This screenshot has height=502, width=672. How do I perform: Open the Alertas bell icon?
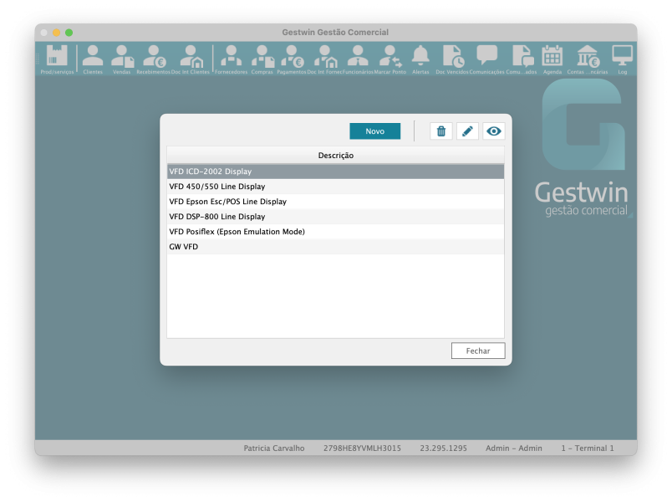pyautogui.click(x=420, y=59)
